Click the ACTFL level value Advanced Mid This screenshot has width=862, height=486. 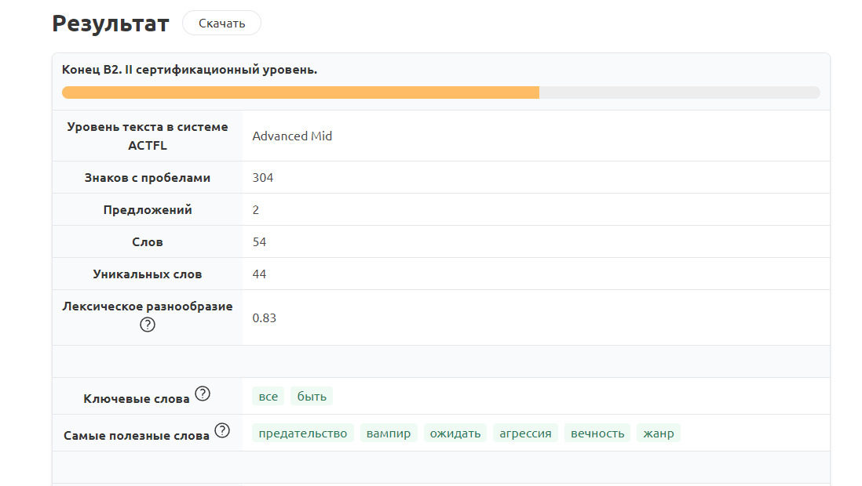[292, 136]
